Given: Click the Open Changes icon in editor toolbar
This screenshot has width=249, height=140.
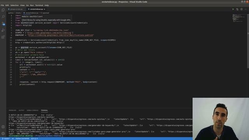Looking at the screenshot, I should tap(237, 9).
